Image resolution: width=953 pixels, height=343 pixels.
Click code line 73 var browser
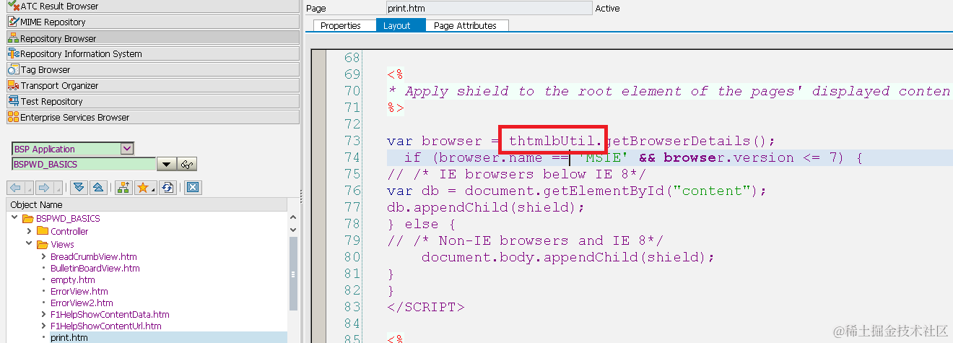[580, 141]
